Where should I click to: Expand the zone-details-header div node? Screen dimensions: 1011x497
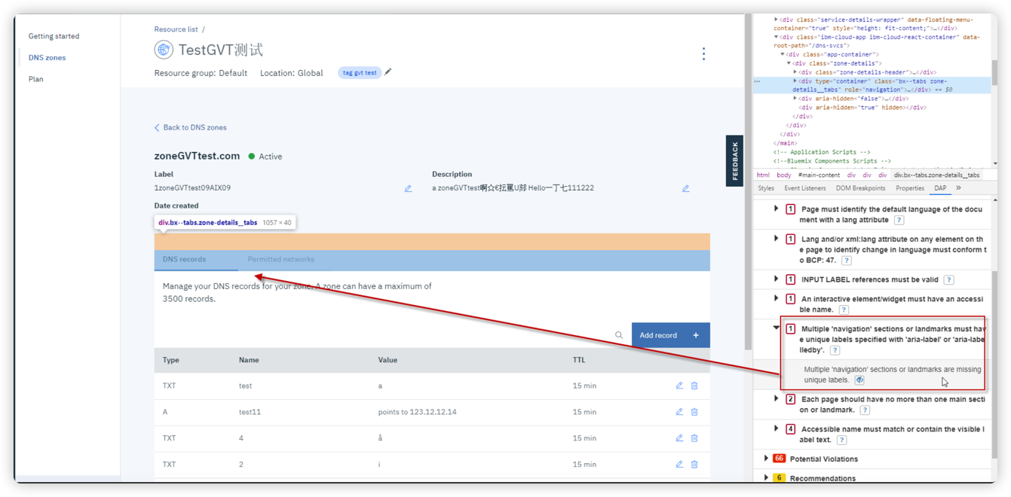[x=795, y=72]
